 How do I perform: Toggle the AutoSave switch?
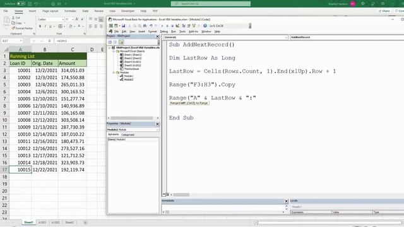tap(21, 4)
